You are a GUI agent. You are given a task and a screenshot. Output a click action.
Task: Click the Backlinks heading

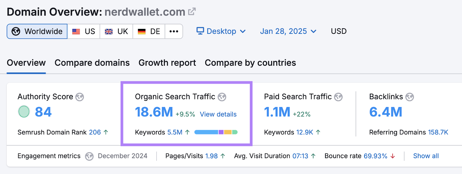pyautogui.click(x=386, y=97)
